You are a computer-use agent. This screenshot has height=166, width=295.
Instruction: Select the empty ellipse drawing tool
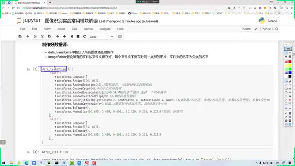tap(286, 92)
